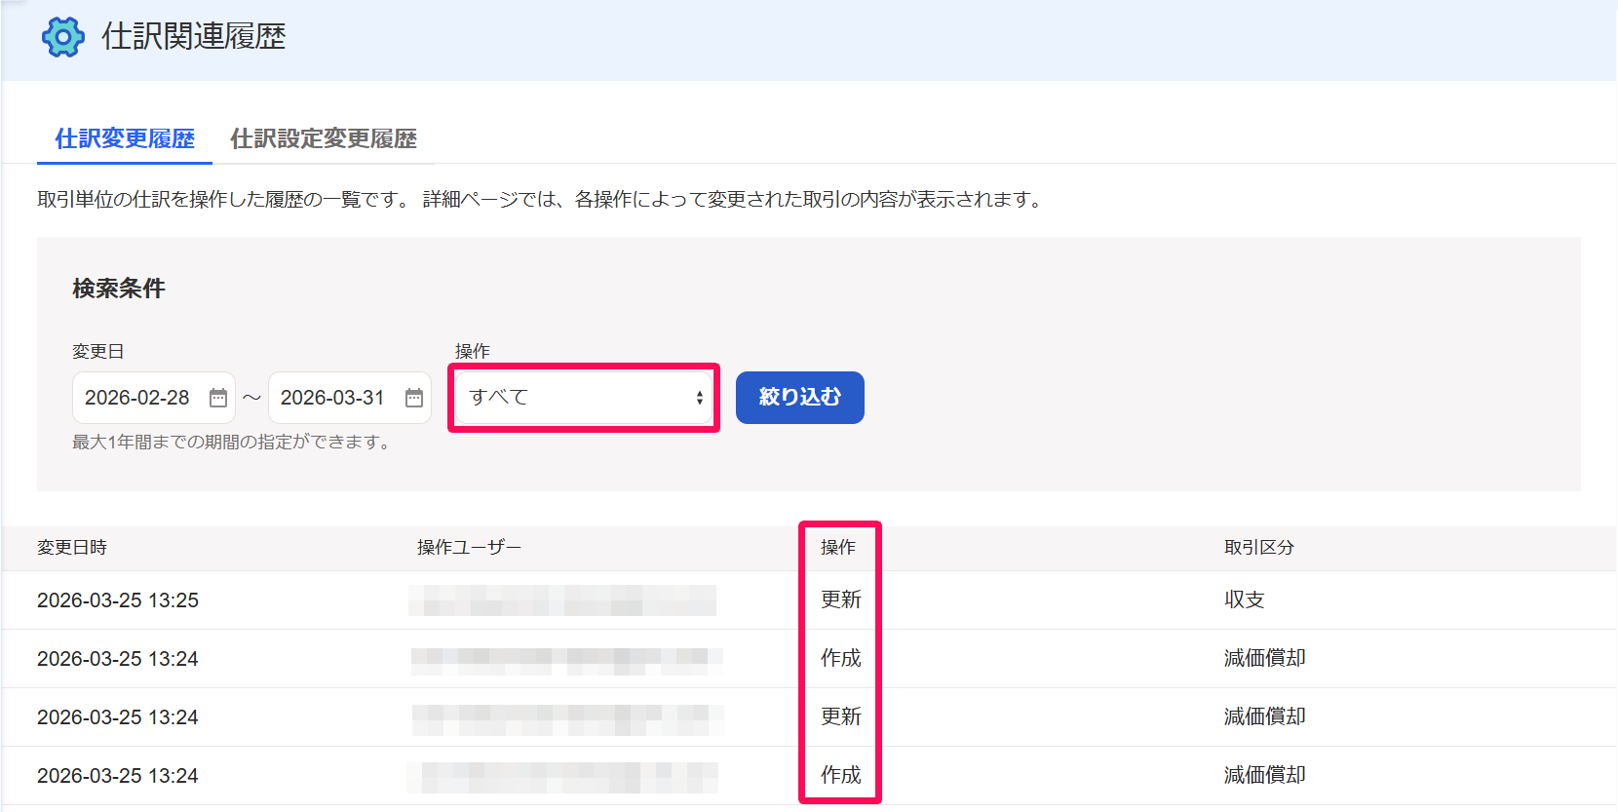1618x812 pixels.
Task: Focus the start date field 2026-02-28
Action: point(153,398)
